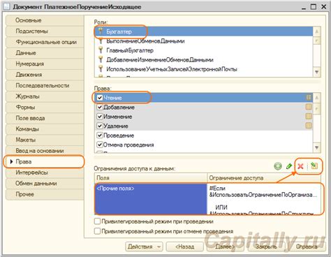Delete restriction with red X icon

[x=300, y=166]
